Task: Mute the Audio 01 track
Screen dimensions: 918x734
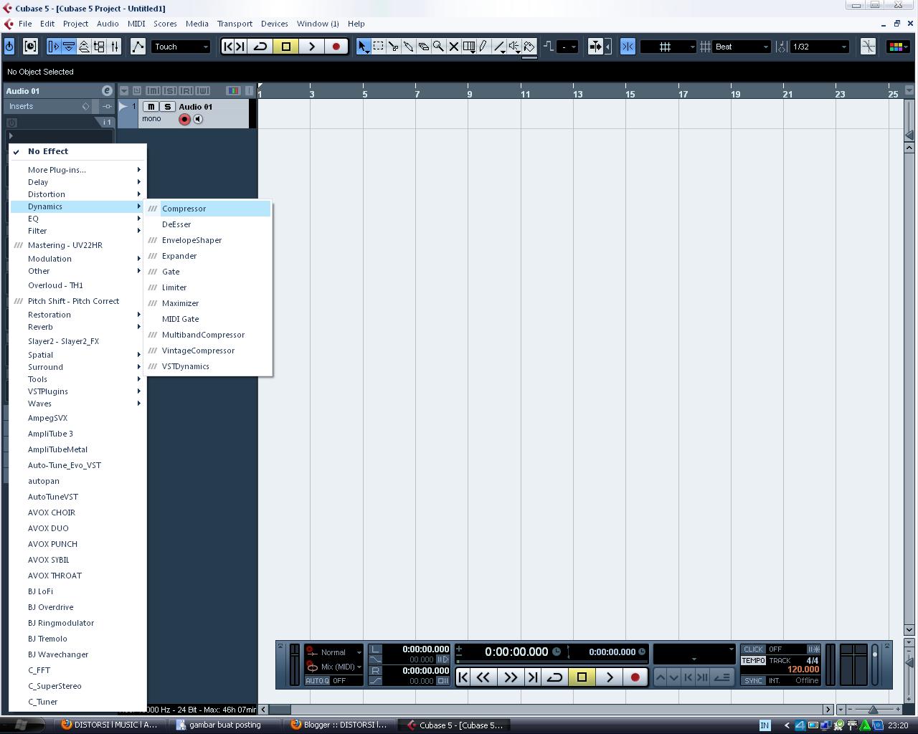Action: [x=151, y=107]
